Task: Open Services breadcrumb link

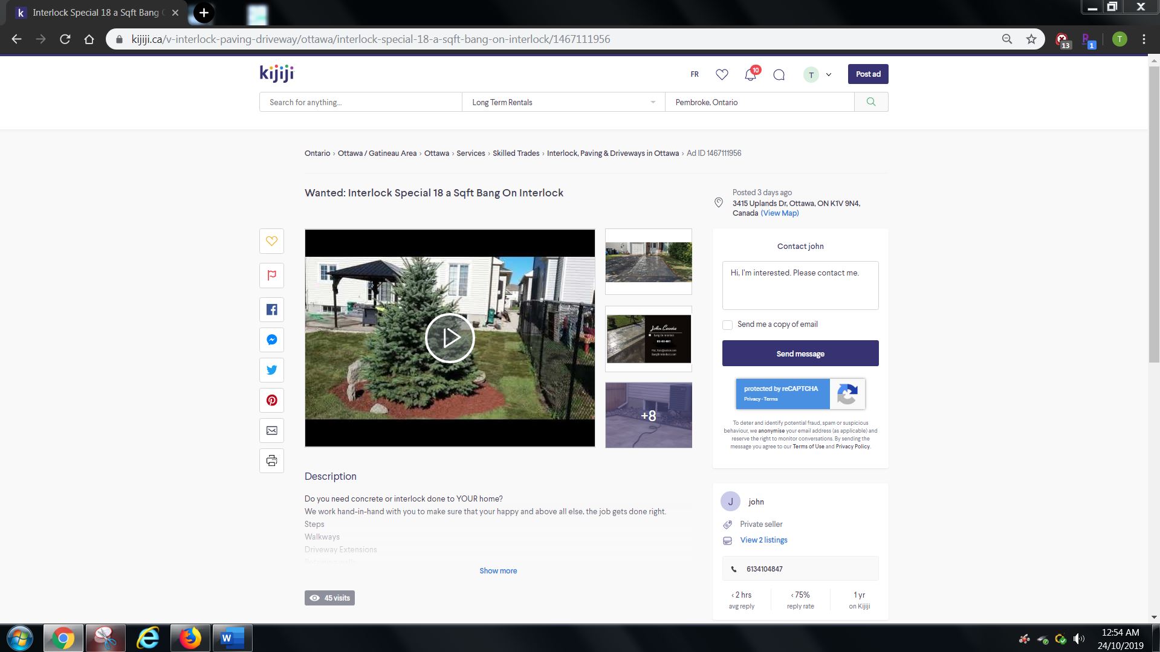Action: pos(471,153)
